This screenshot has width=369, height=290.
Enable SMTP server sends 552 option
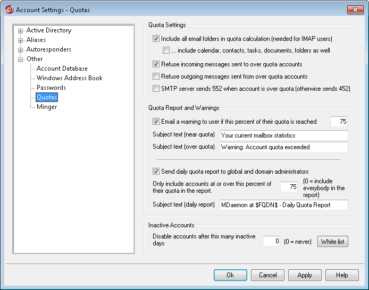156,89
